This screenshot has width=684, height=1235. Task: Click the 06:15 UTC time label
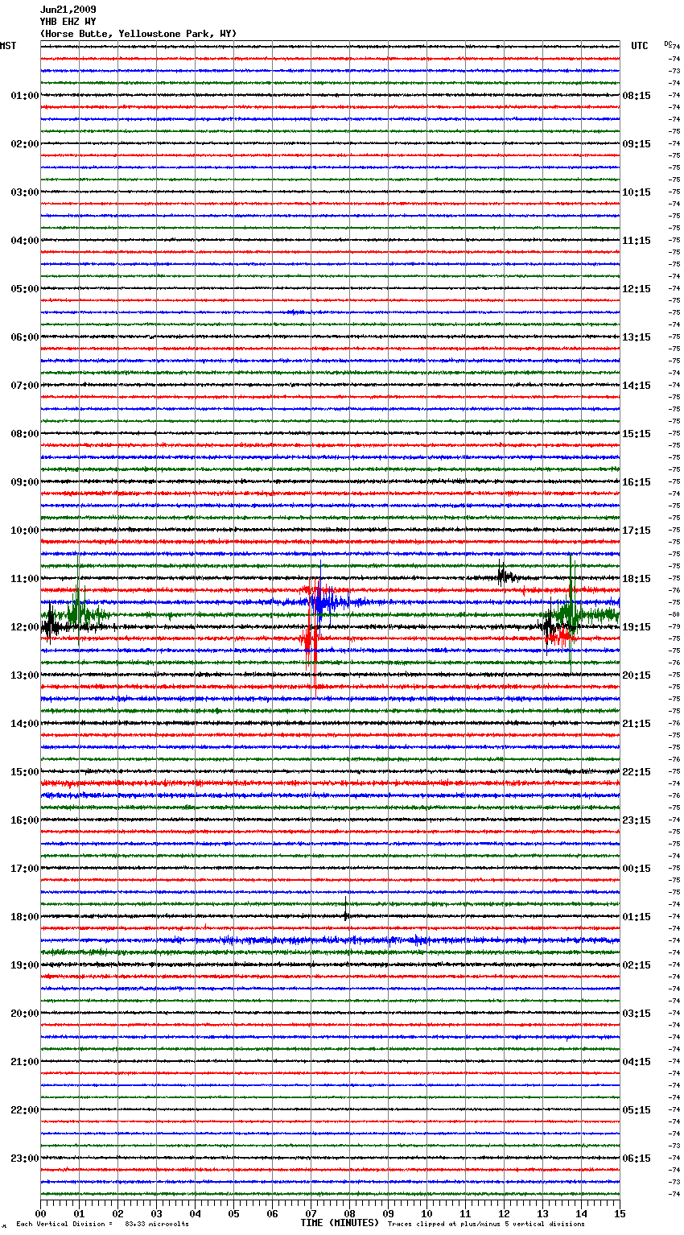click(637, 1159)
